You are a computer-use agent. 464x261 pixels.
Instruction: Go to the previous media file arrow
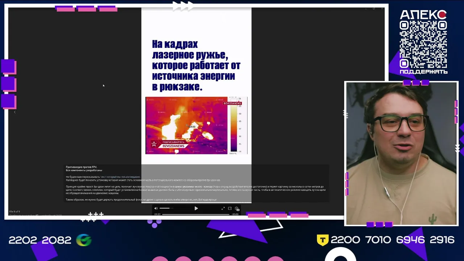[x=14, y=112]
